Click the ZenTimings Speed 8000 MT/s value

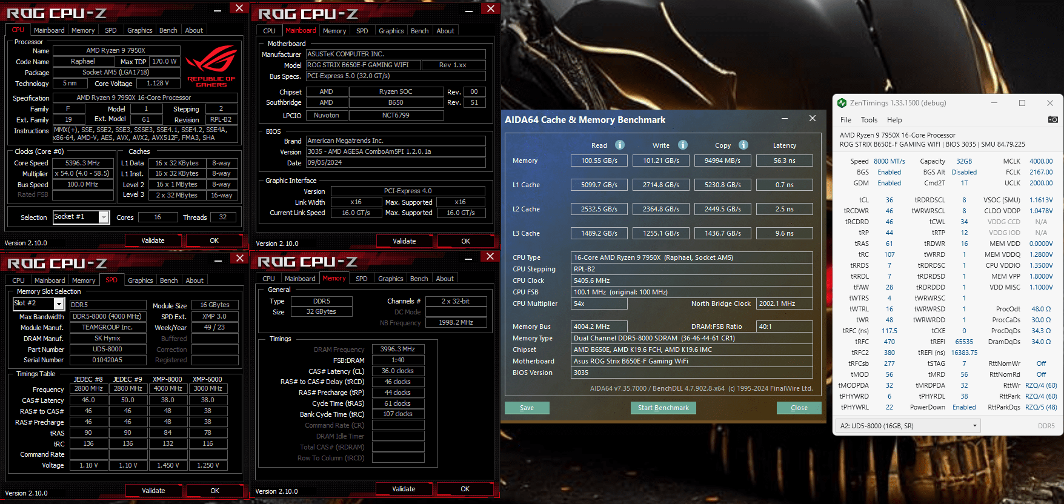pos(889,161)
